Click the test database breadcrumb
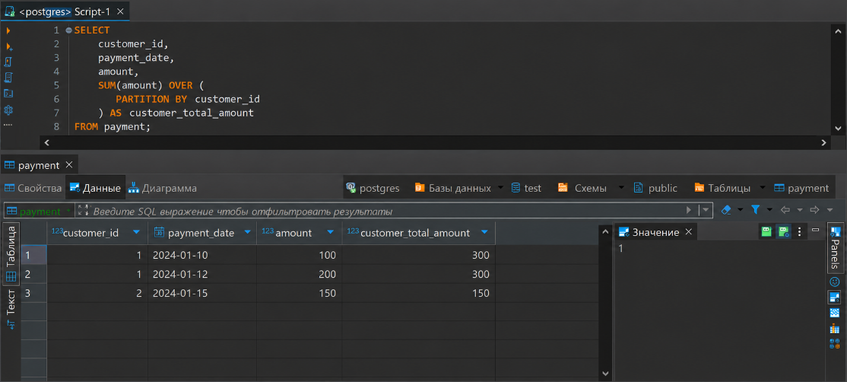The image size is (847, 382). [526, 188]
